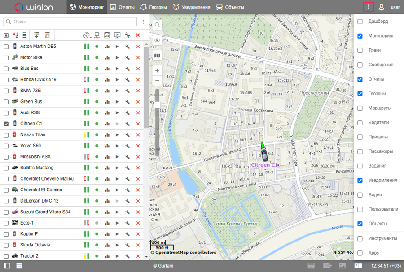Open log window icon in bottom bar
This screenshot has height=272, width=404.
click(x=358, y=266)
